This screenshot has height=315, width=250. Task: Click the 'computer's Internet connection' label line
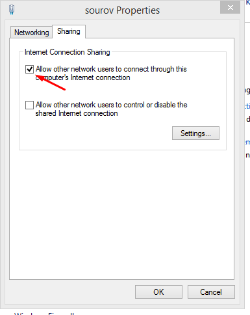coord(83,77)
